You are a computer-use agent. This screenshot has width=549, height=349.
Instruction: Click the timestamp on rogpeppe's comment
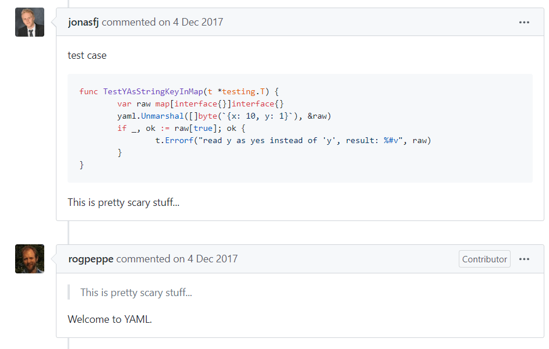[x=212, y=259]
